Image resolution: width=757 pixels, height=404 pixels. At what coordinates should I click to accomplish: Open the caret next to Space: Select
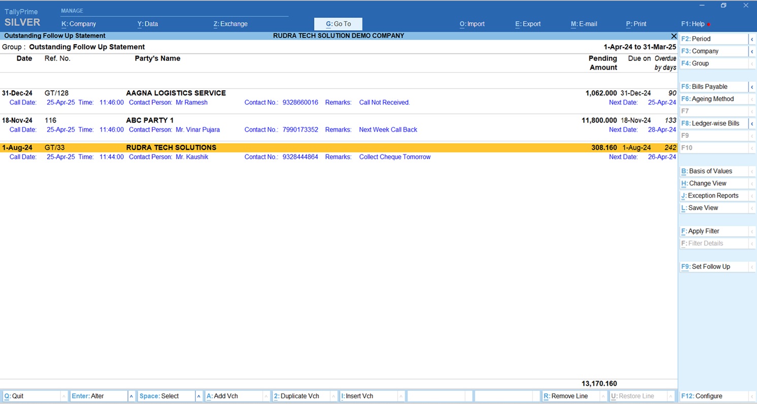(199, 396)
